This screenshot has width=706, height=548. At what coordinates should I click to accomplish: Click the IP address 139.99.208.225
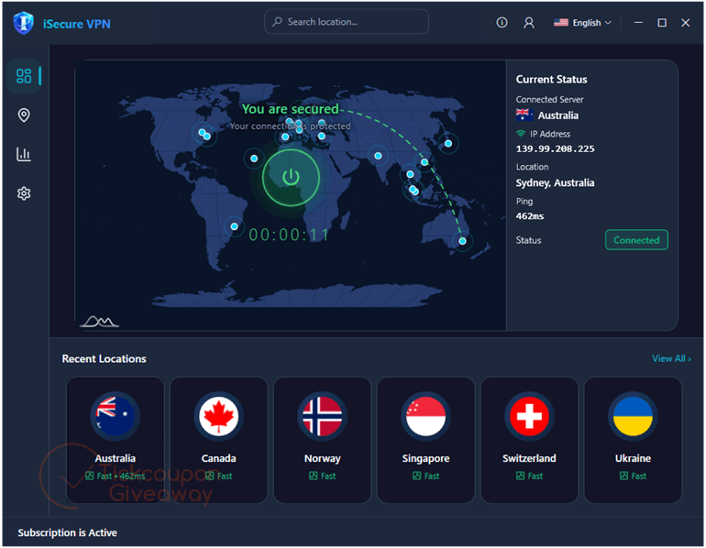click(x=555, y=149)
